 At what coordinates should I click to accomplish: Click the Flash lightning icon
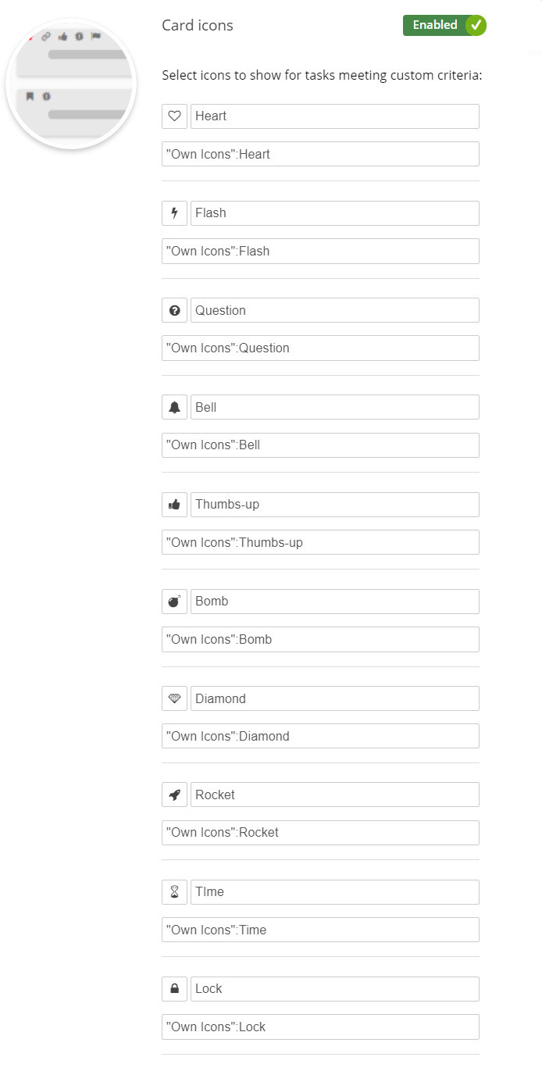173,212
